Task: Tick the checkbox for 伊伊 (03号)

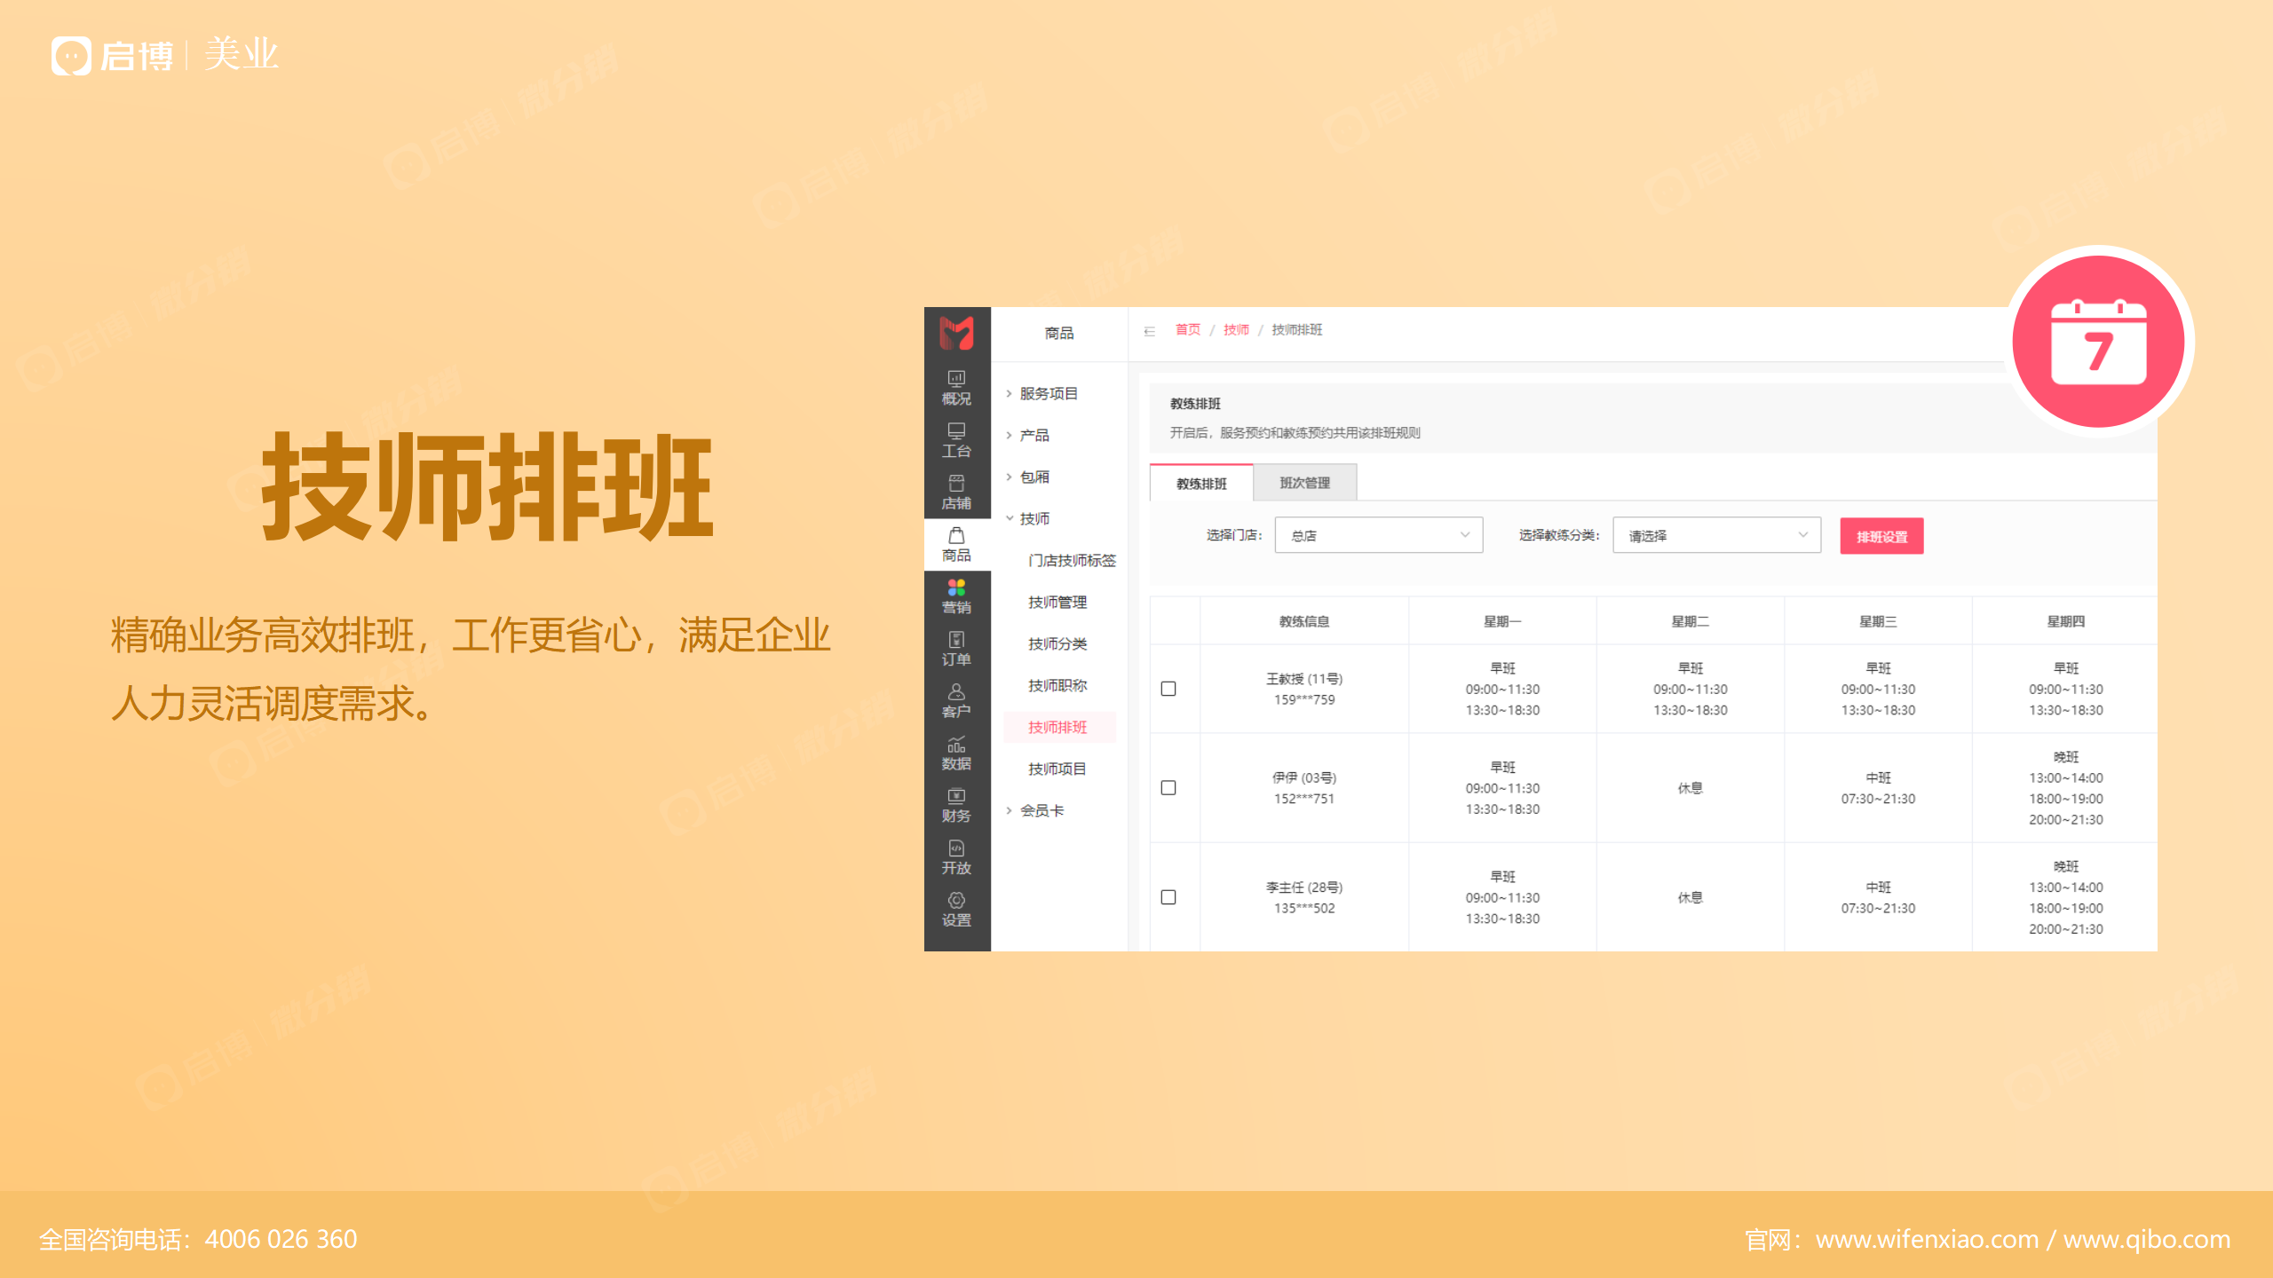Action: coord(1168,788)
